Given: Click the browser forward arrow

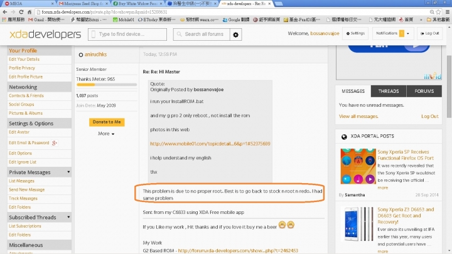Looking at the screenshot, I should coord(13,12).
